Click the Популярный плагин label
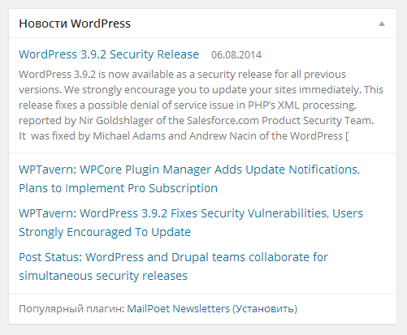Viewport: 407px width, 335px height. coord(71,309)
